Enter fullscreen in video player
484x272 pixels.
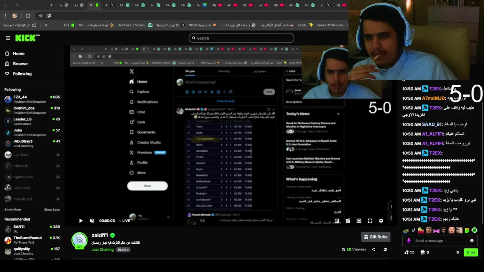pyautogui.click(x=370, y=221)
